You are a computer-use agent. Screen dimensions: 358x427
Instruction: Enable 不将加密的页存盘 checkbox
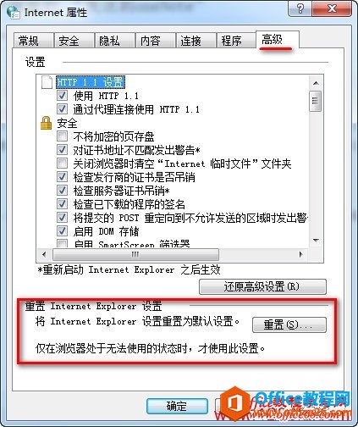62,136
